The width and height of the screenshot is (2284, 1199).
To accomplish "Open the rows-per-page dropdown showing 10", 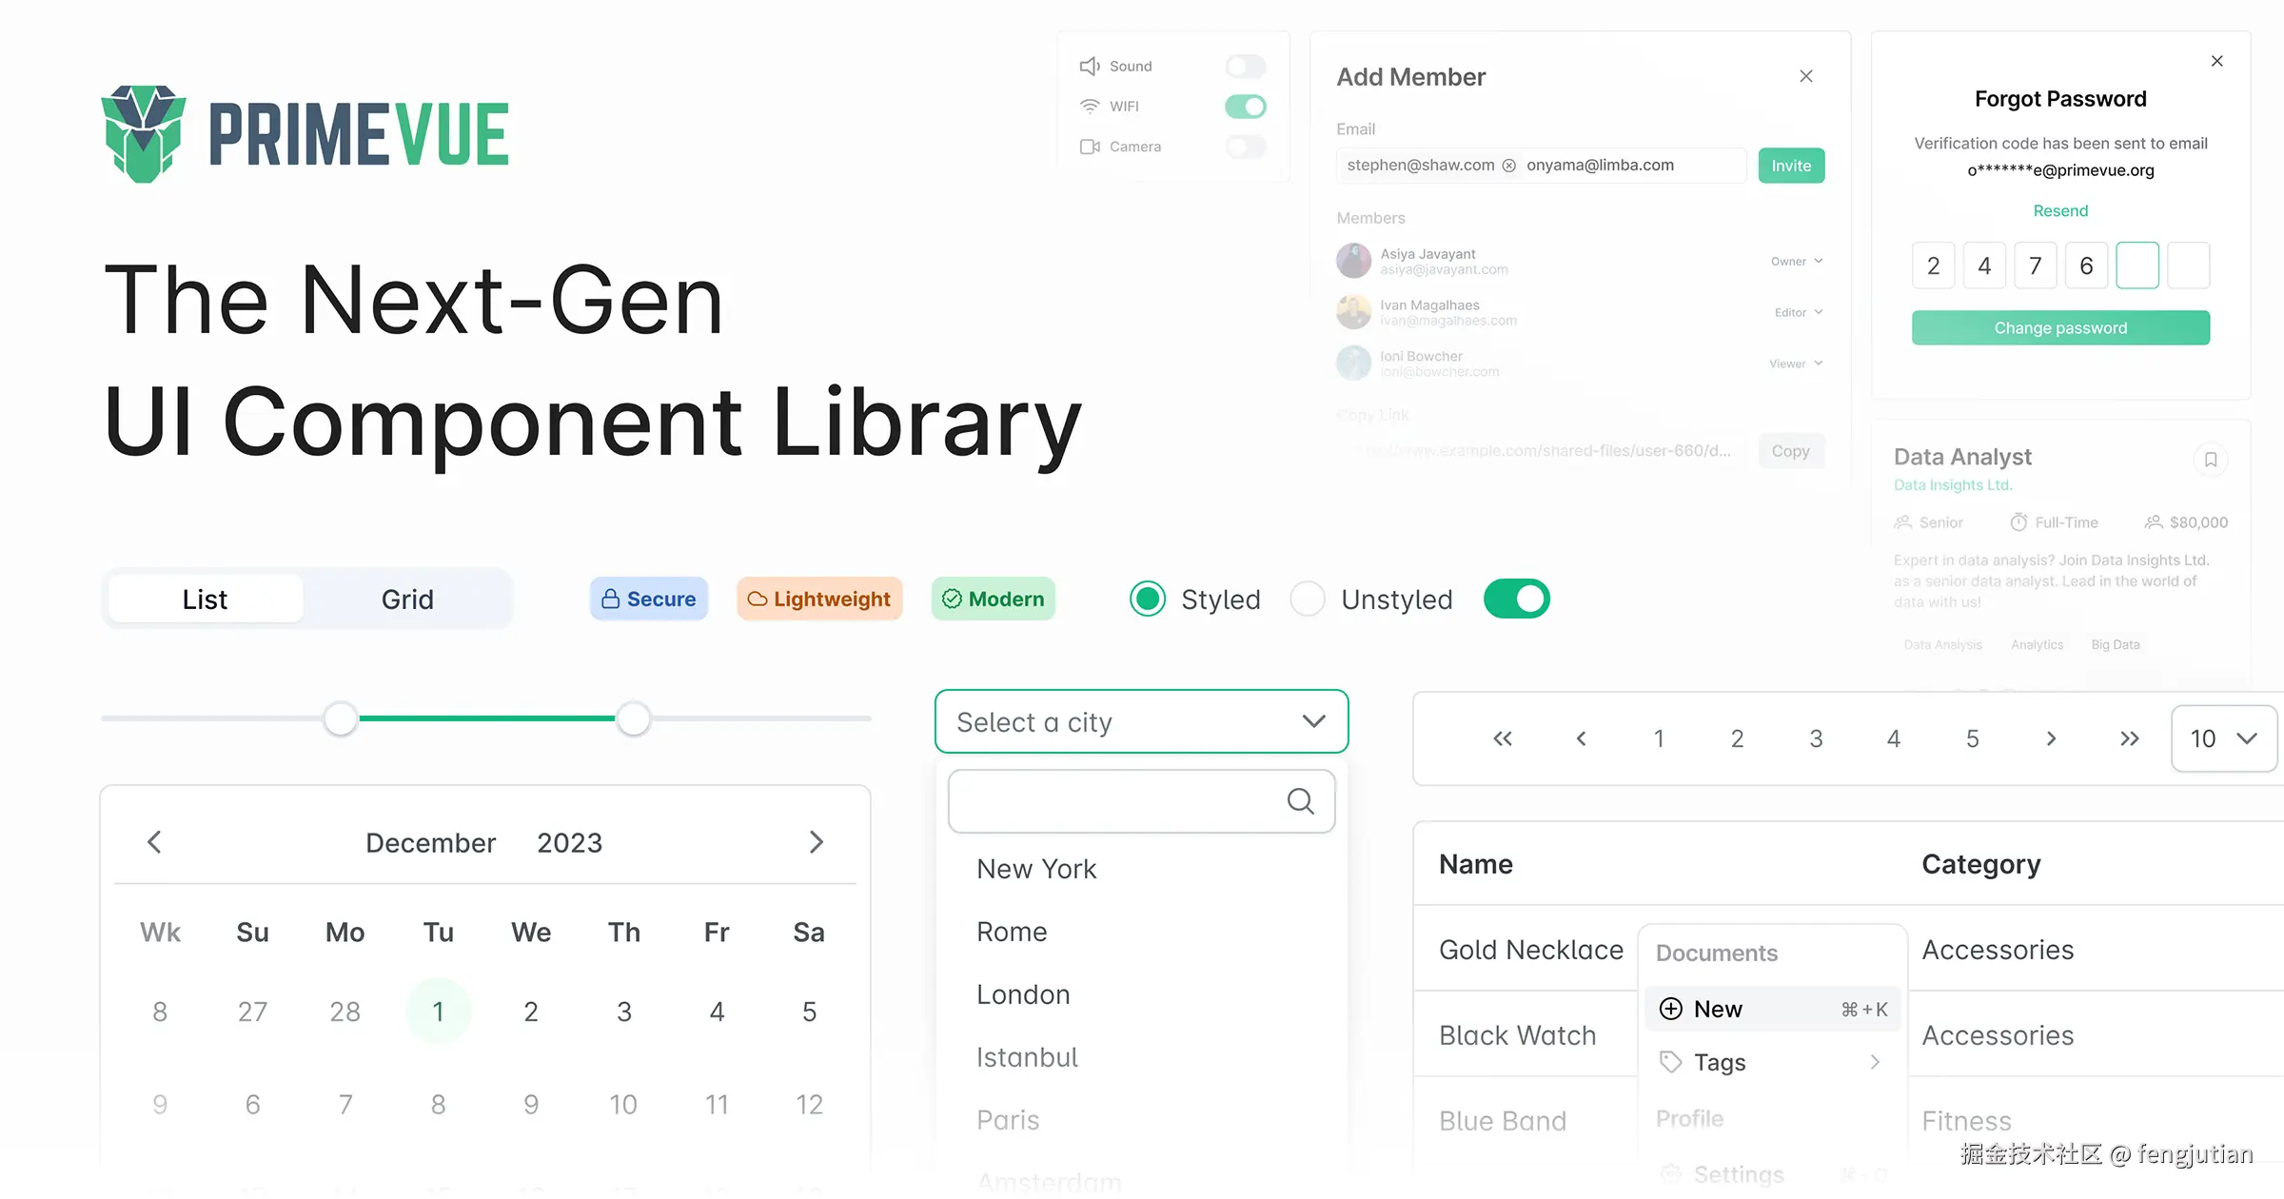I will 2223,738.
